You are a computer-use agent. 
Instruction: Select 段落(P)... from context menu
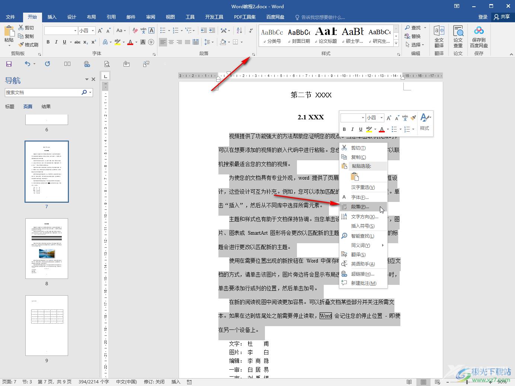pos(363,207)
